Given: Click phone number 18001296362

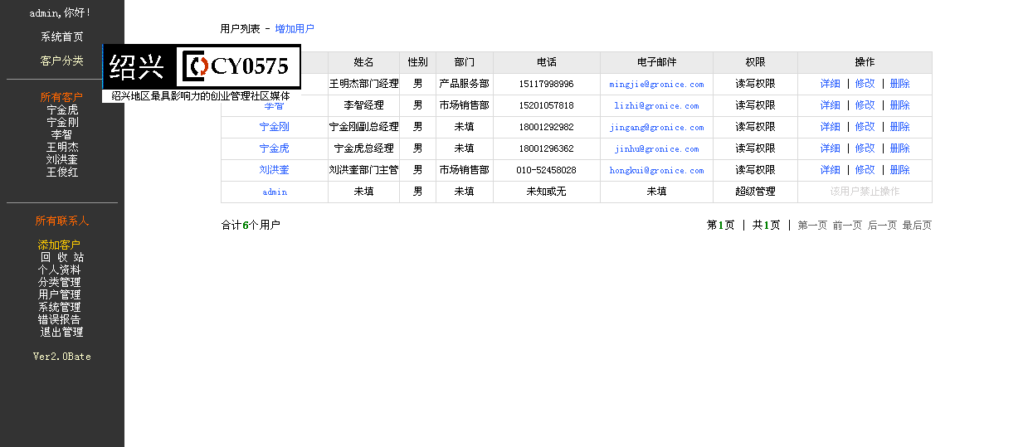Looking at the screenshot, I should tap(547, 148).
